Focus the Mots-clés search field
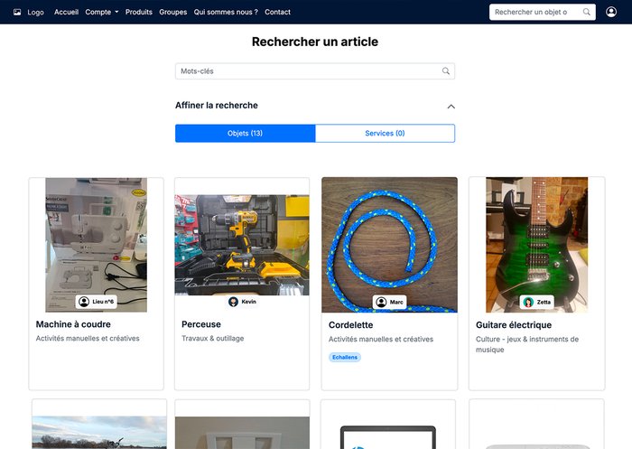The width and height of the screenshot is (632, 449). [x=307, y=71]
